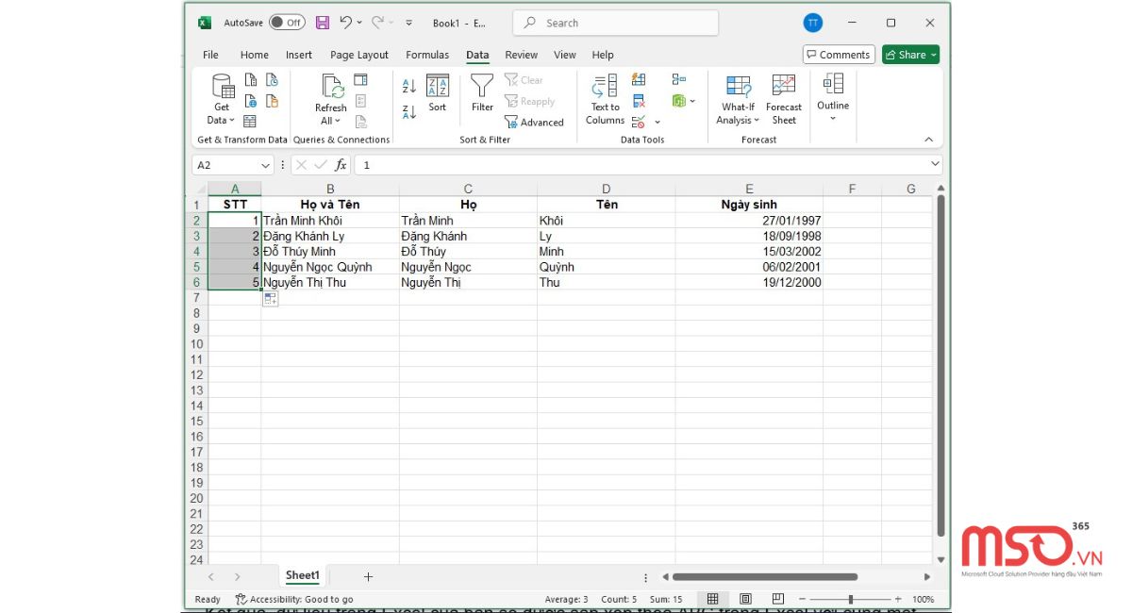Screen dimensions: 1132x613
Task: Click the Help ribbon tab
Action: point(603,55)
